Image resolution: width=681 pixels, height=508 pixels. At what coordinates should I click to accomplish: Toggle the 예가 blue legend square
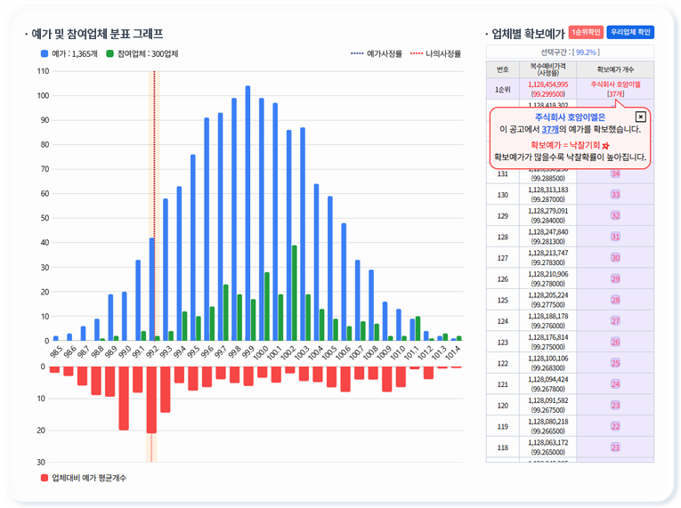pyautogui.click(x=44, y=53)
